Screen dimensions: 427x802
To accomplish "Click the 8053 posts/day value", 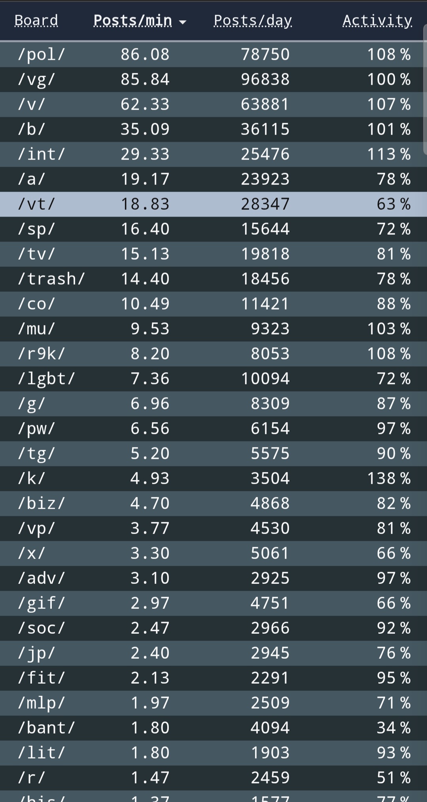I will [x=270, y=353].
